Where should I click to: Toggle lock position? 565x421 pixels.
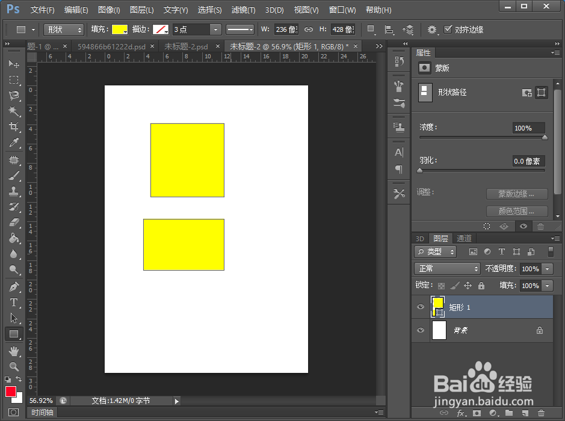tap(468, 286)
